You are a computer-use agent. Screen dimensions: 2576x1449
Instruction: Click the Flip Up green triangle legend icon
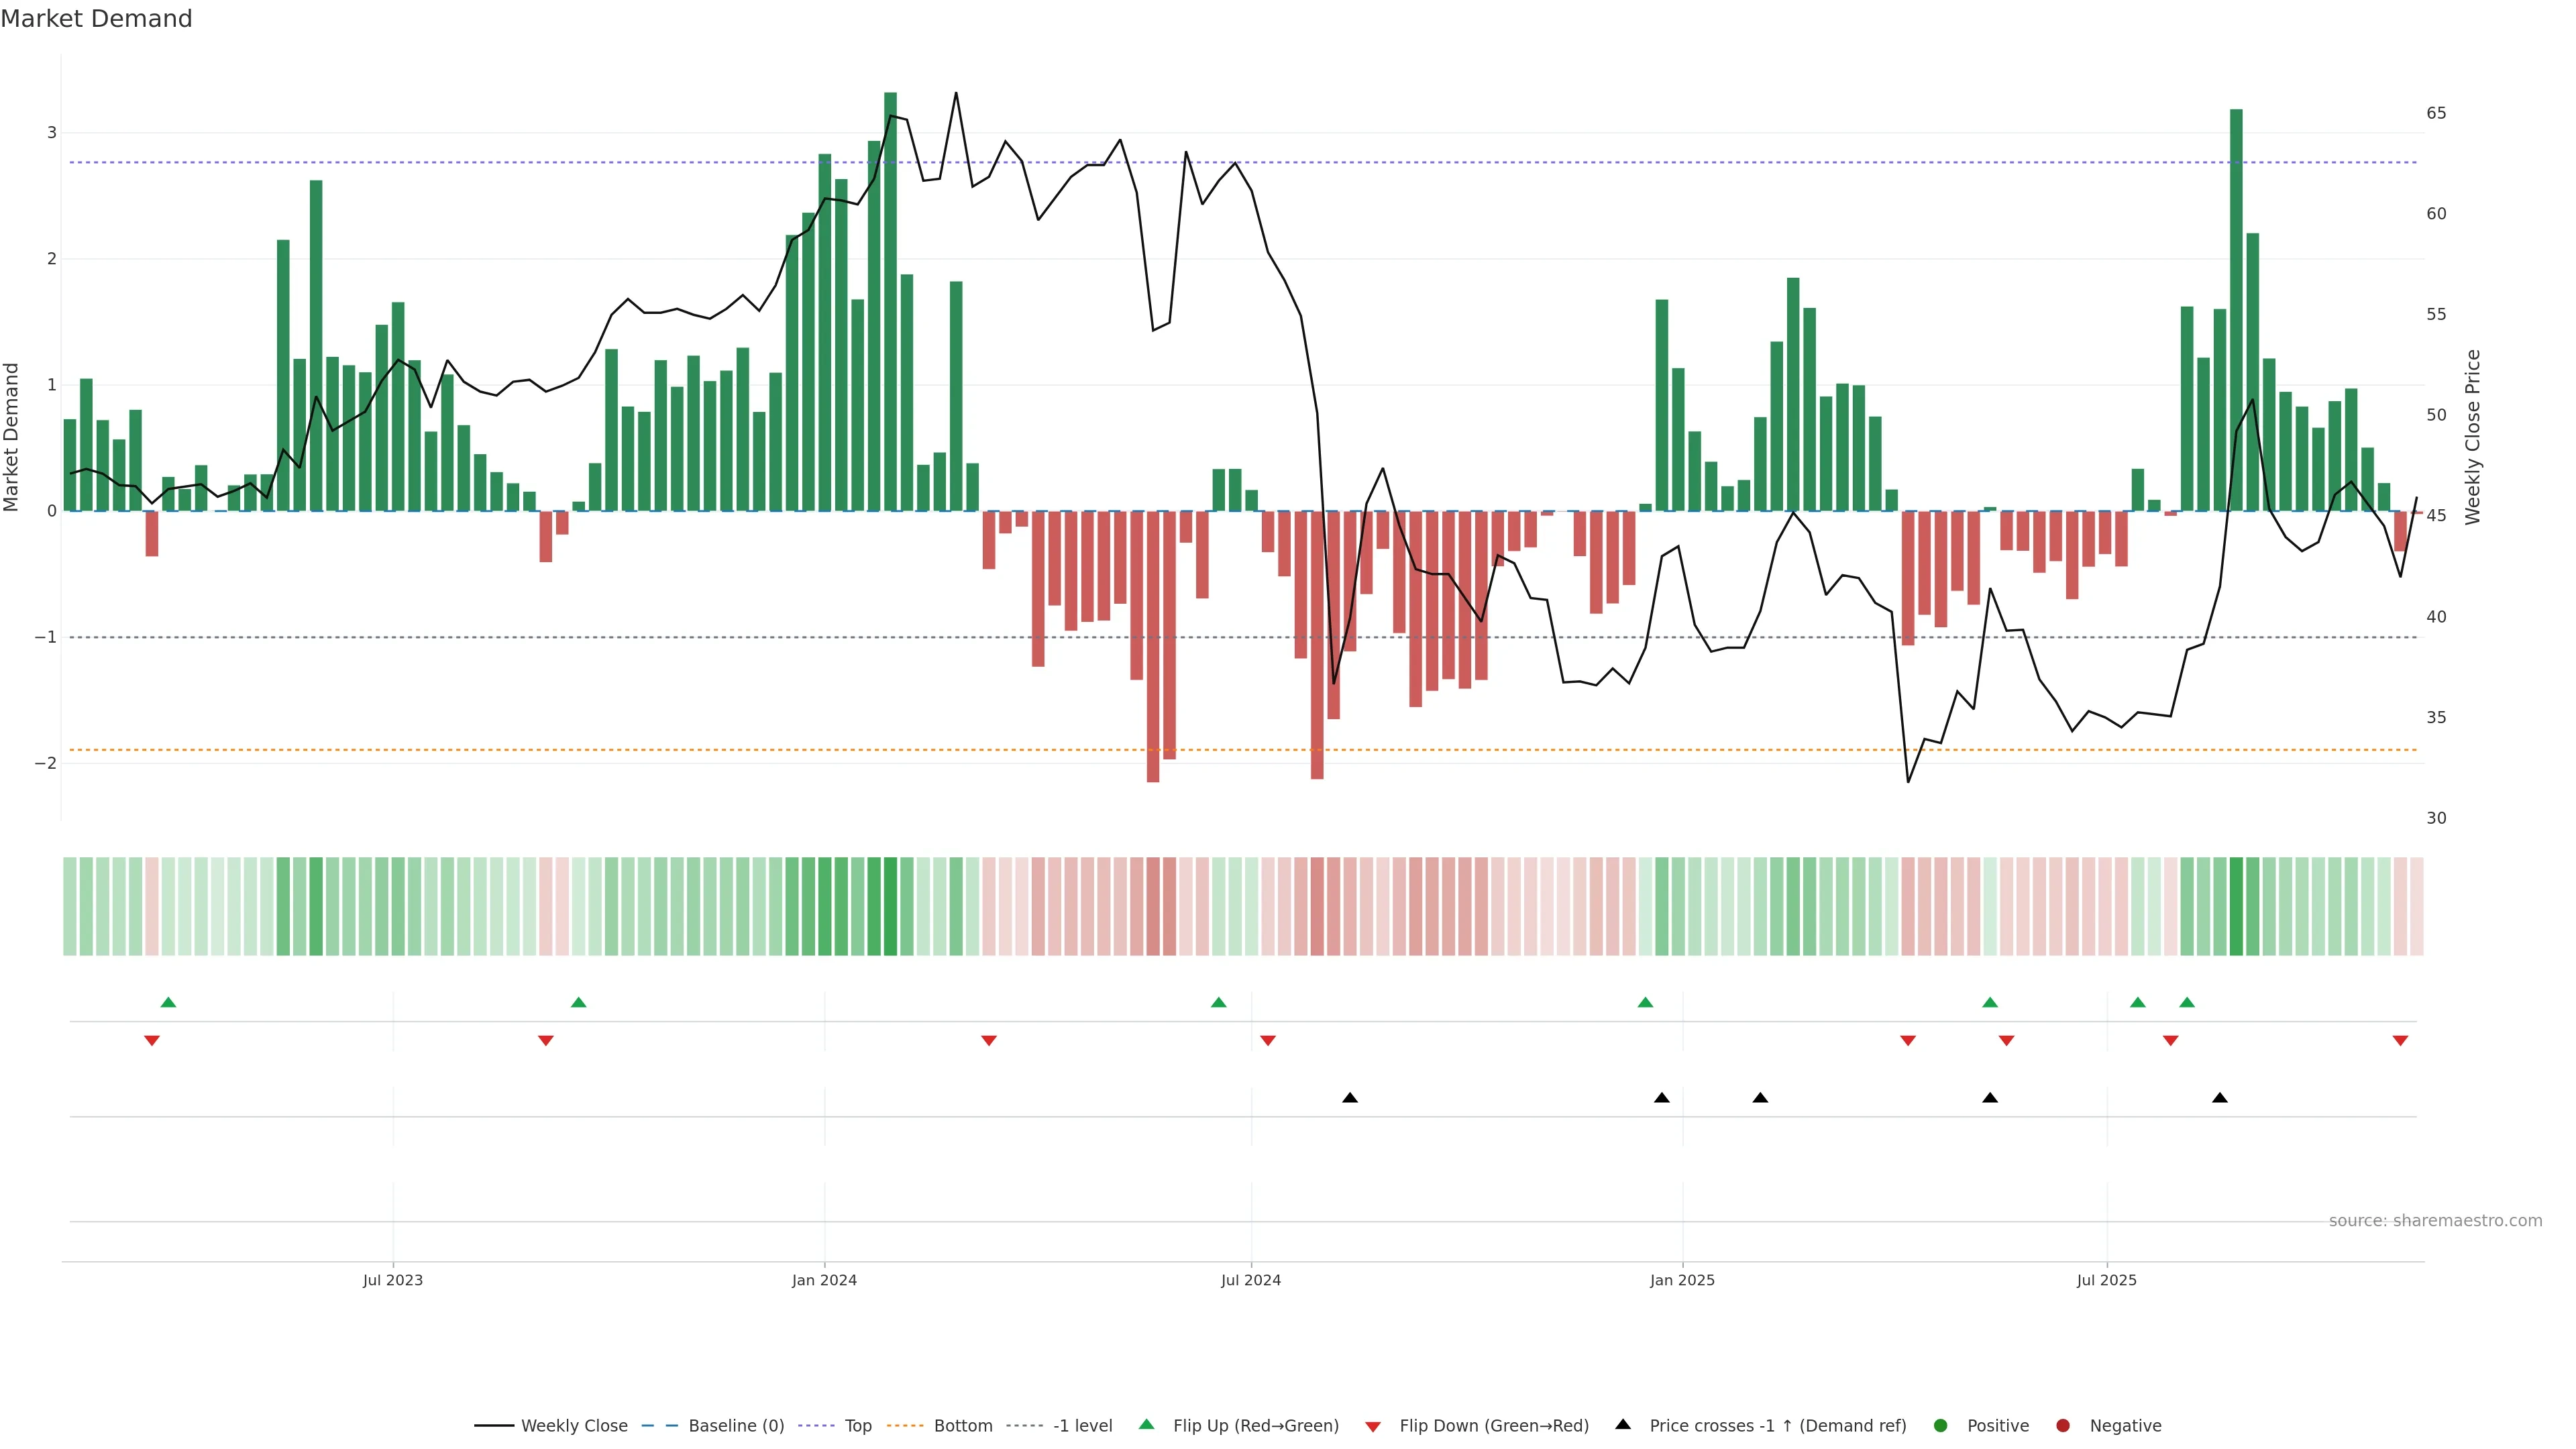[1146, 1424]
